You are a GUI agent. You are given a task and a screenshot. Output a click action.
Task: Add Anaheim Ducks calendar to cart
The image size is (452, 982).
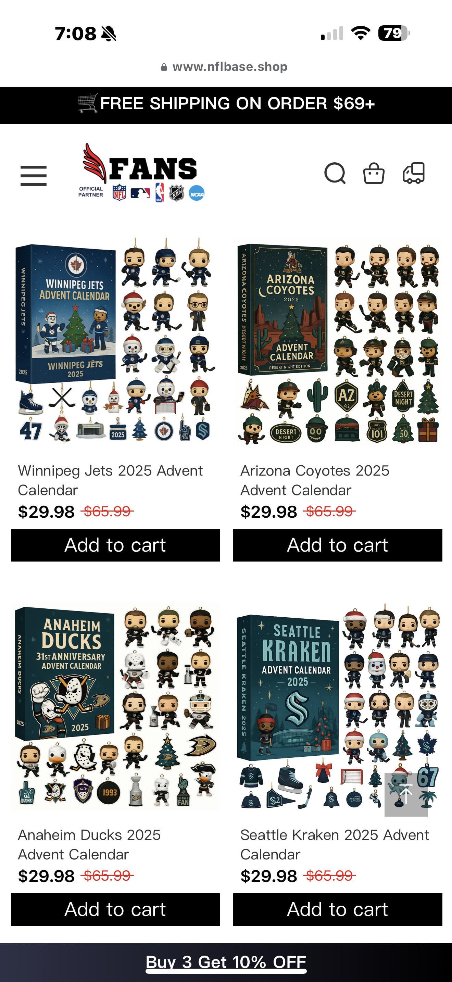click(x=115, y=909)
